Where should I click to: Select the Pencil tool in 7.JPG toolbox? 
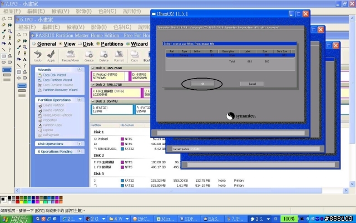click(x=4, y=37)
